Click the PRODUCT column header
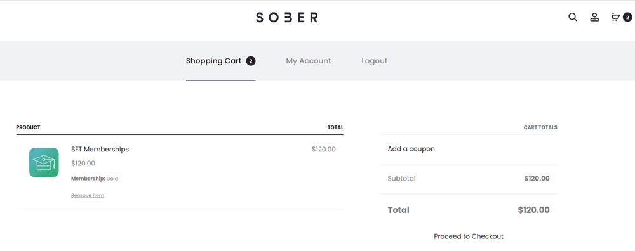Image resolution: width=635 pixels, height=251 pixels. [x=28, y=127]
